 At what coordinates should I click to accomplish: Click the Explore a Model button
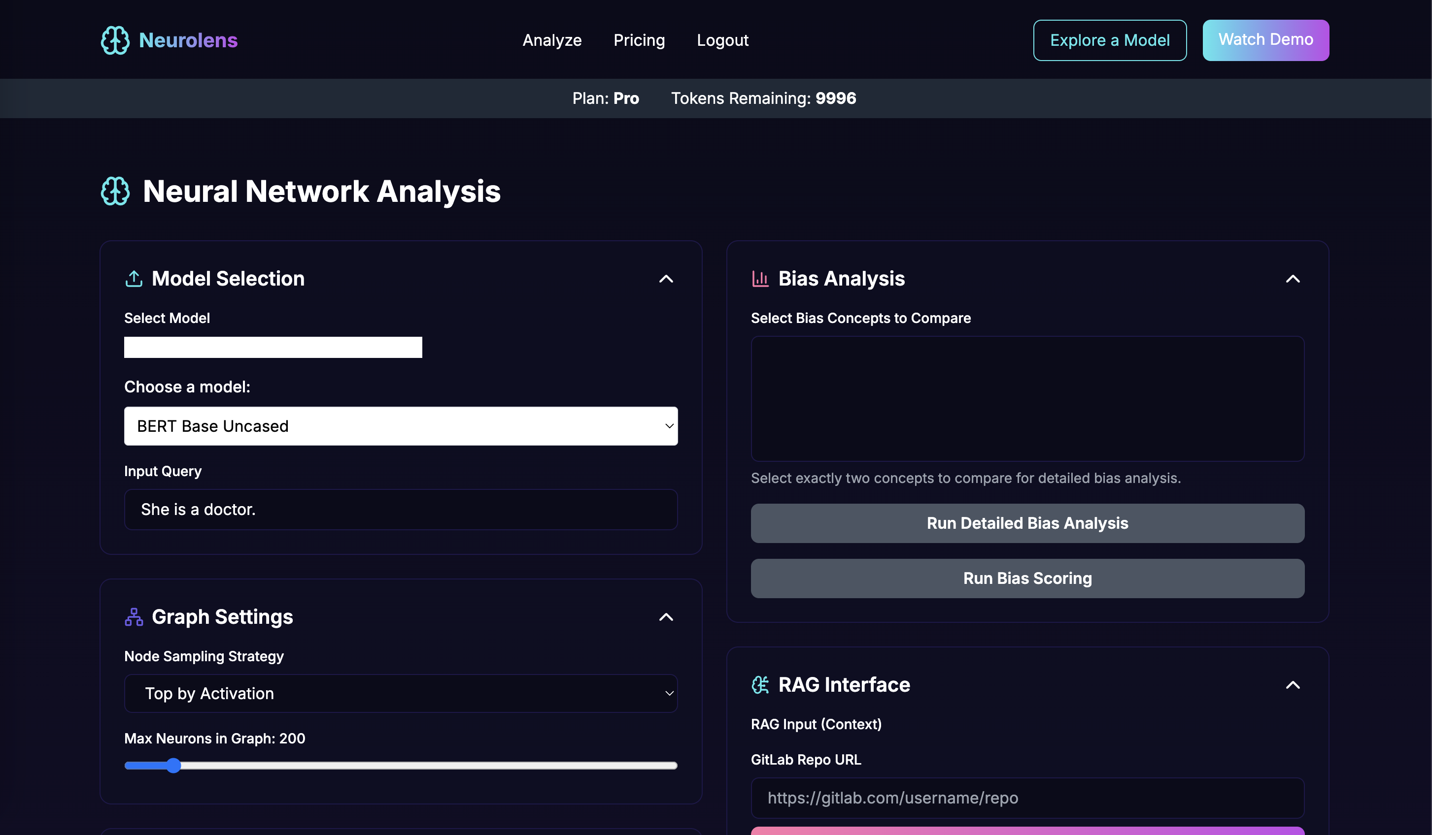[x=1109, y=40]
